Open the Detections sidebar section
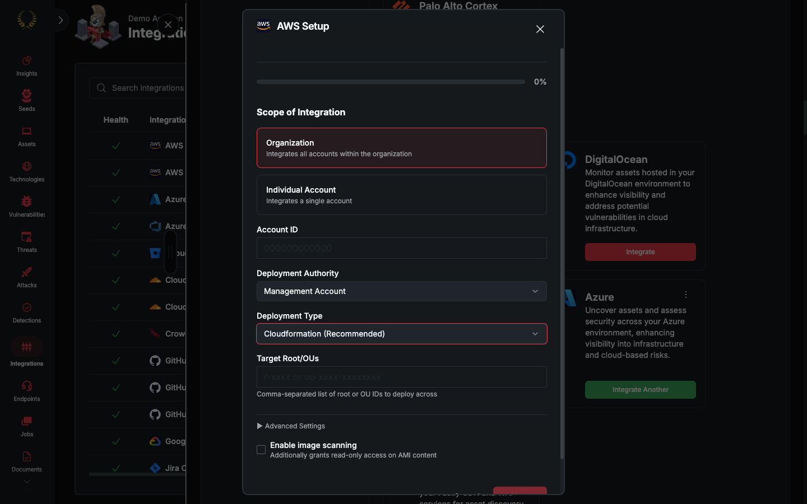Image resolution: width=807 pixels, height=504 pixels. click(26, 313)
